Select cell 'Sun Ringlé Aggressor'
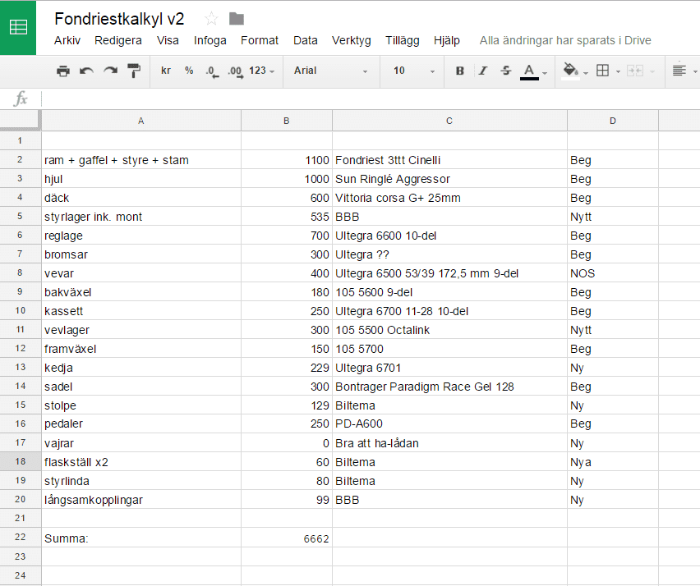Viewport: 700px width, 586px height. coord(449,178)
